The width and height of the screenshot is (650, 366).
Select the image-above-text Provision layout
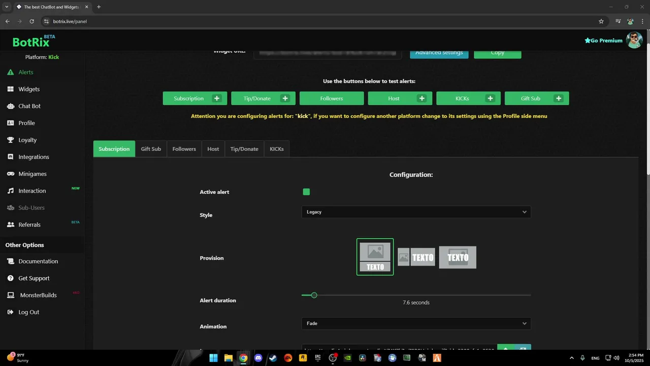[x=375, y=257]
